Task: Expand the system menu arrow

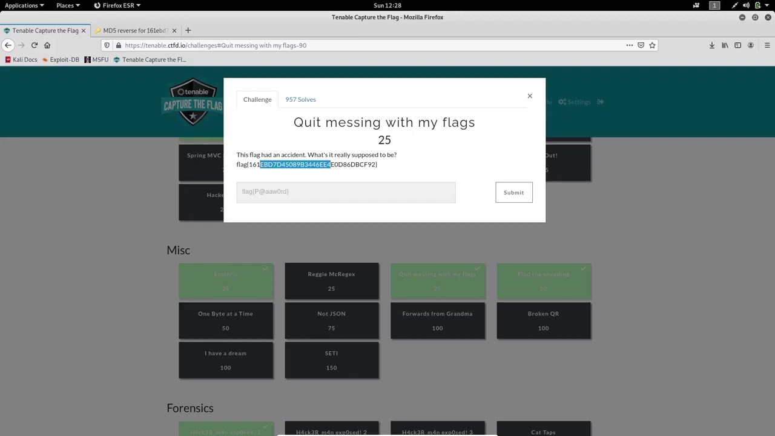Action: [767, 5]
